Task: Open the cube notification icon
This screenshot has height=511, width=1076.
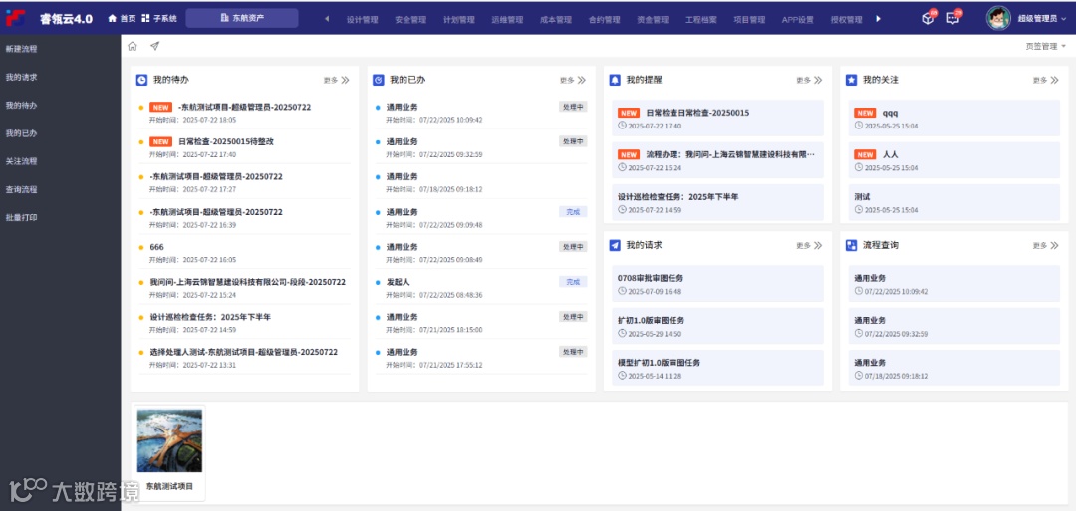Action: point(928,19)
